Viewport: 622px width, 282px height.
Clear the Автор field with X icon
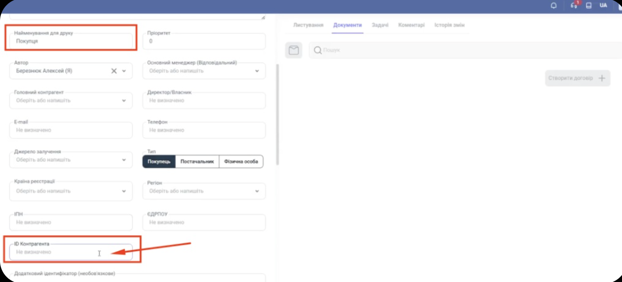(x=114, y=71)
